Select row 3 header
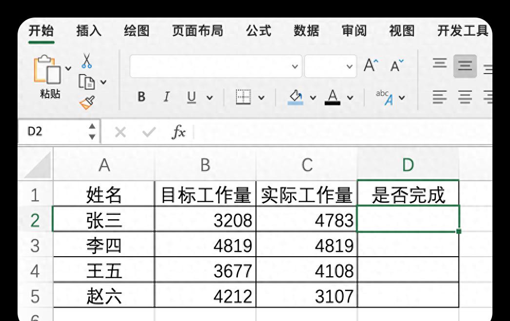 (35, 245)
